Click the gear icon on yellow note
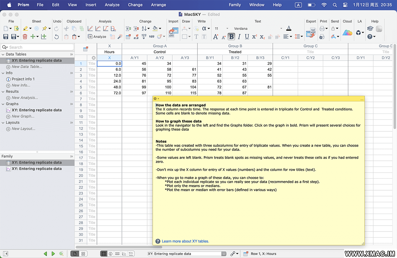The width and height of the screenshot is (397, 258). [x=155, y=99]
